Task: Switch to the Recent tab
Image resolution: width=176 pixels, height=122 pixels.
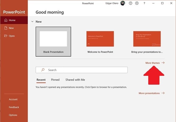Action: click(x=41, y=80)
